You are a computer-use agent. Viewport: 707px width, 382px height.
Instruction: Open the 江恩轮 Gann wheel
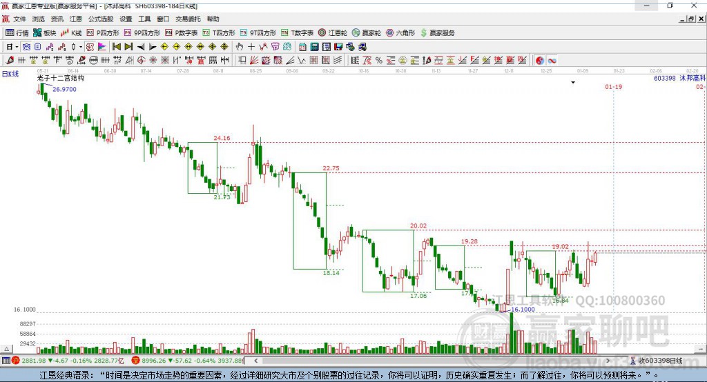pos(333,33)
